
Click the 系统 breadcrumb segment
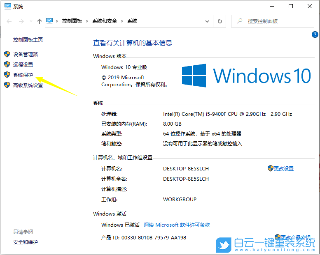(132, 21)
